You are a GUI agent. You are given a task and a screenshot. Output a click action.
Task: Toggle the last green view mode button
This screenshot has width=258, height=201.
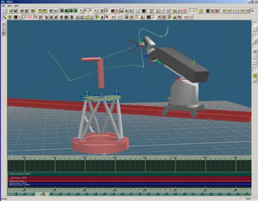coord(76,11)
